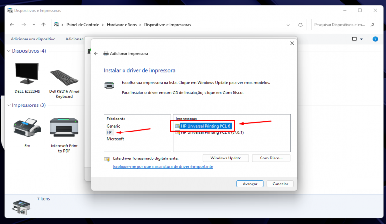This screenshot has width=386, height=224.
Task: Open the help question mark icon
Action: pyautogui.click(x=375, y=39)
